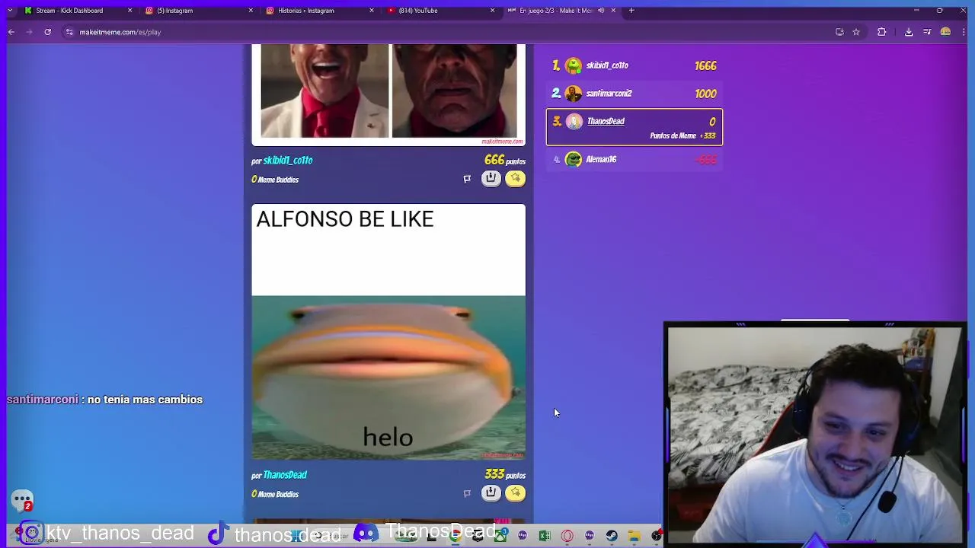Open File Explorer from the taskbar
Screen dimensions: 975x548
point(634,536)
